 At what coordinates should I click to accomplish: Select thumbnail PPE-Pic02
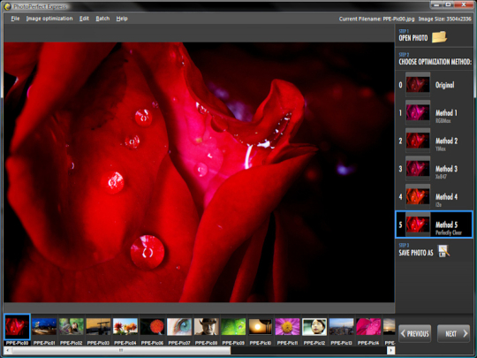[x=72, y=327]
